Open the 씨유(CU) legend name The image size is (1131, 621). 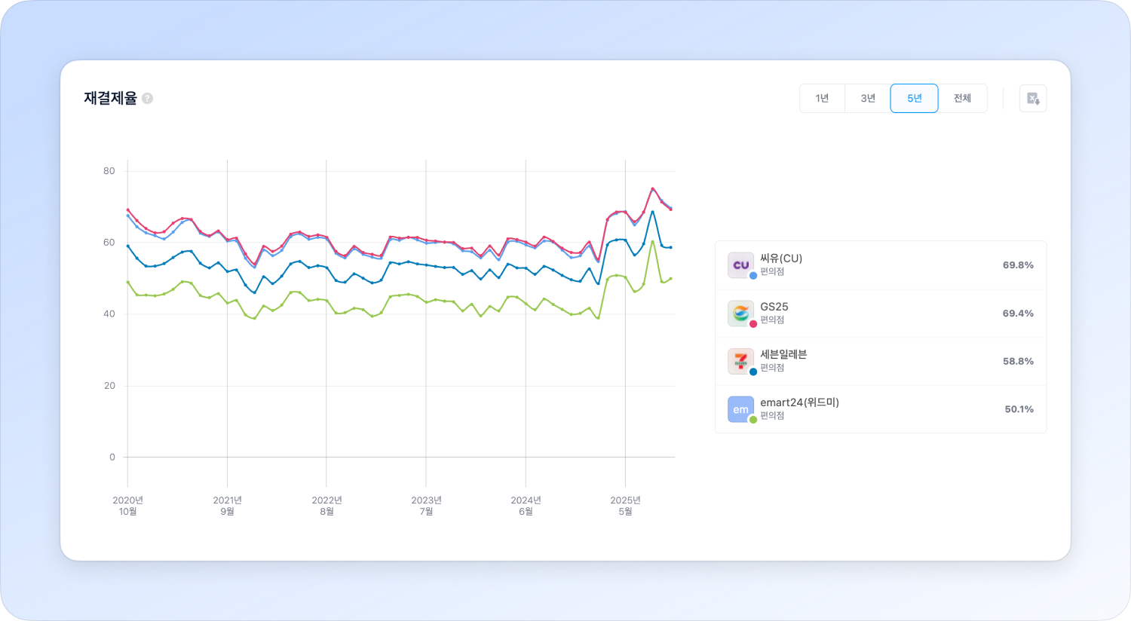click(x=781, y=258)
